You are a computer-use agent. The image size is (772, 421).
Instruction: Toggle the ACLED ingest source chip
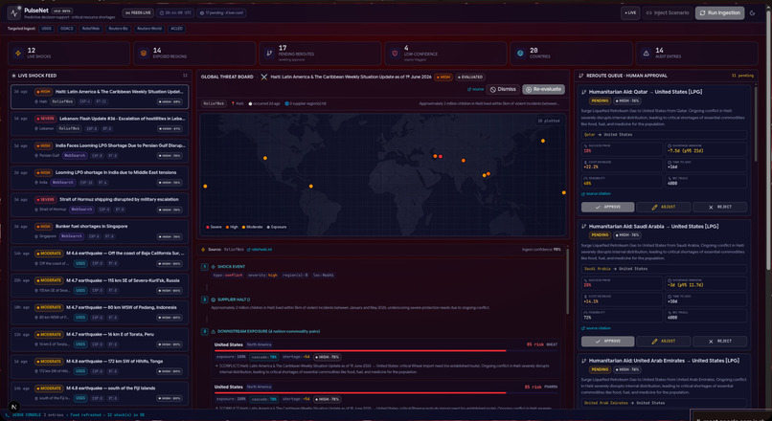pyautogui.click(x=177, y=29)
